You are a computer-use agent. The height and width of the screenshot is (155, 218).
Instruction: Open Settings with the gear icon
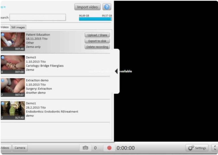pos(197,148)
